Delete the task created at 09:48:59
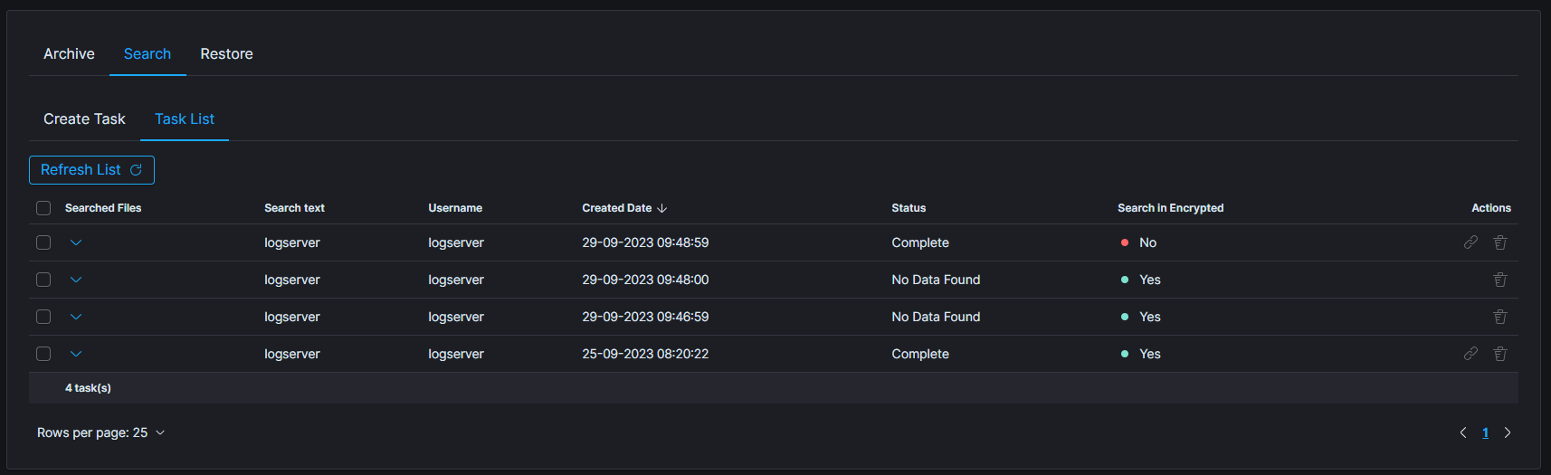Screen dimensions: 1551x475 (x=1499, y=242)
